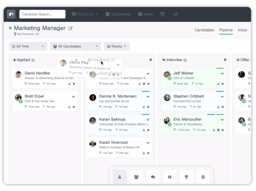The height and width of the screenshot is (191, 256).
Task: Star Dennis R. Mortensen's card
Action: tap(148, 107)
